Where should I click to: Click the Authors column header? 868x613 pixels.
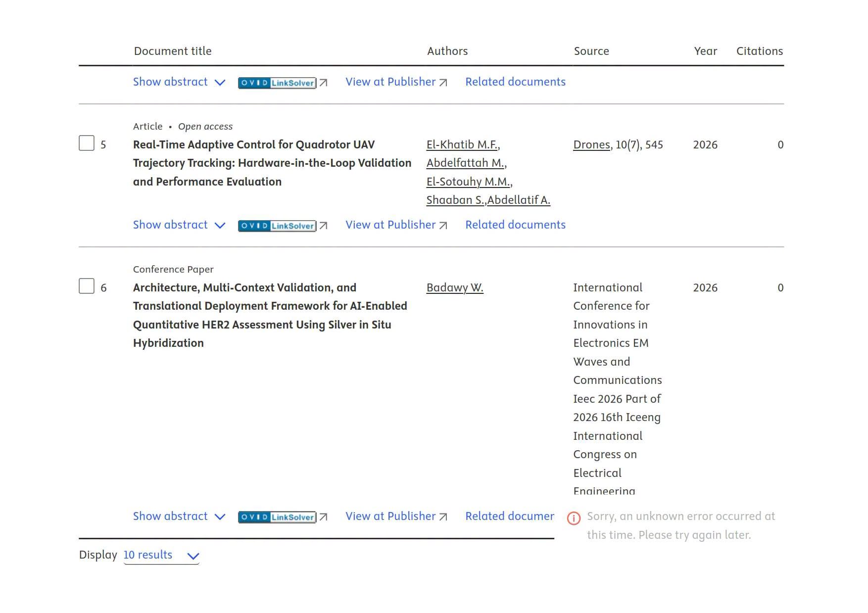447,51
